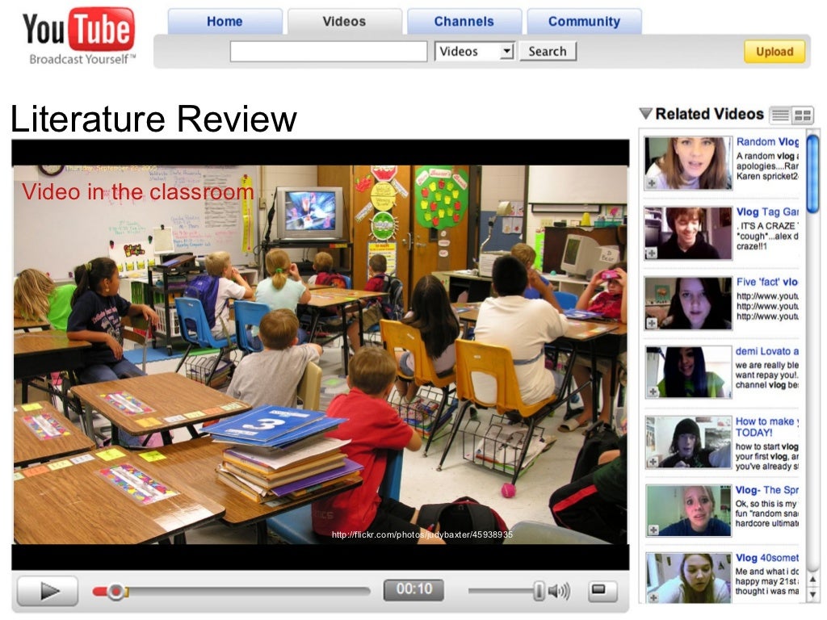This screenshot has width=827, height=620.
Task: Add demi Lovato video to queue plus icon
Action: [653, 392]
